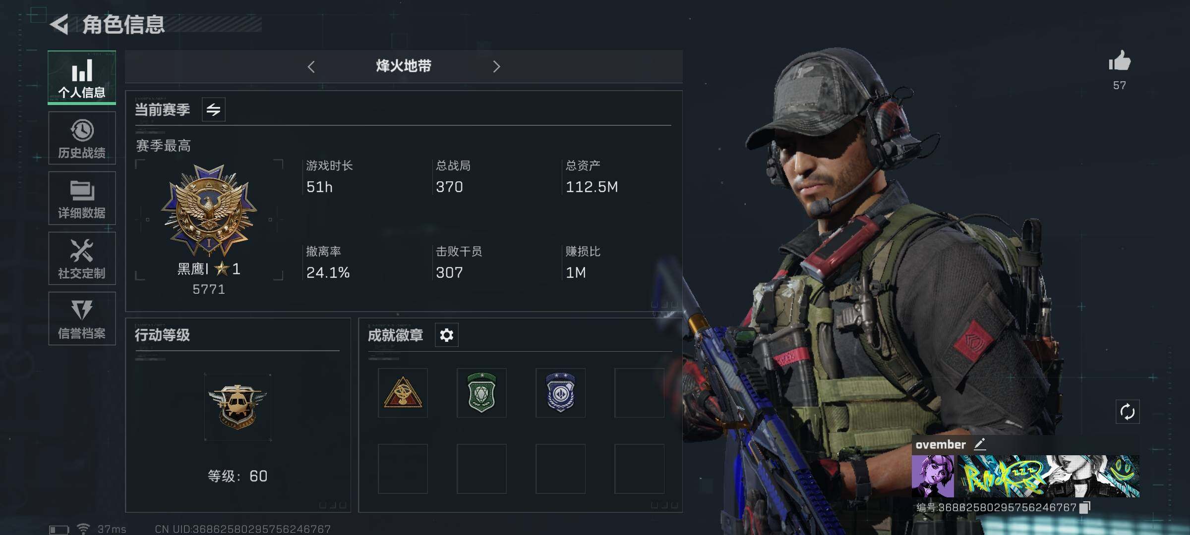Open the 历史战绩 tab
The height and width of the screenshot is (535, 1190).
[82, 138]
